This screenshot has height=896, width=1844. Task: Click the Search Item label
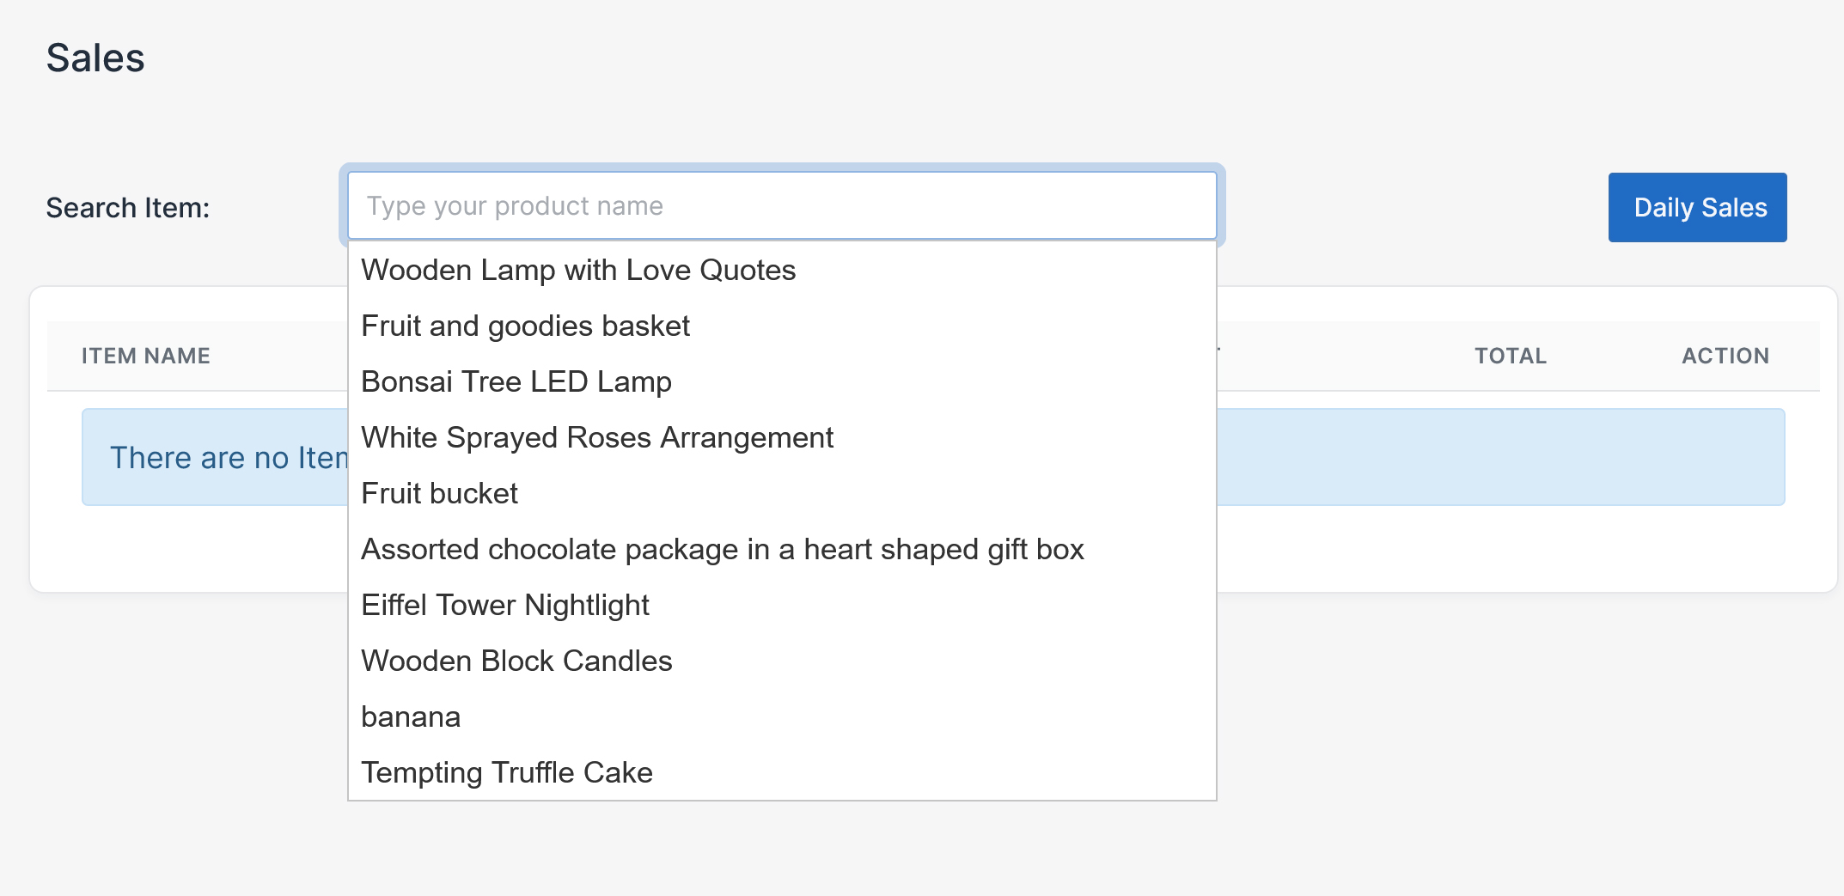tap(128, 208)
